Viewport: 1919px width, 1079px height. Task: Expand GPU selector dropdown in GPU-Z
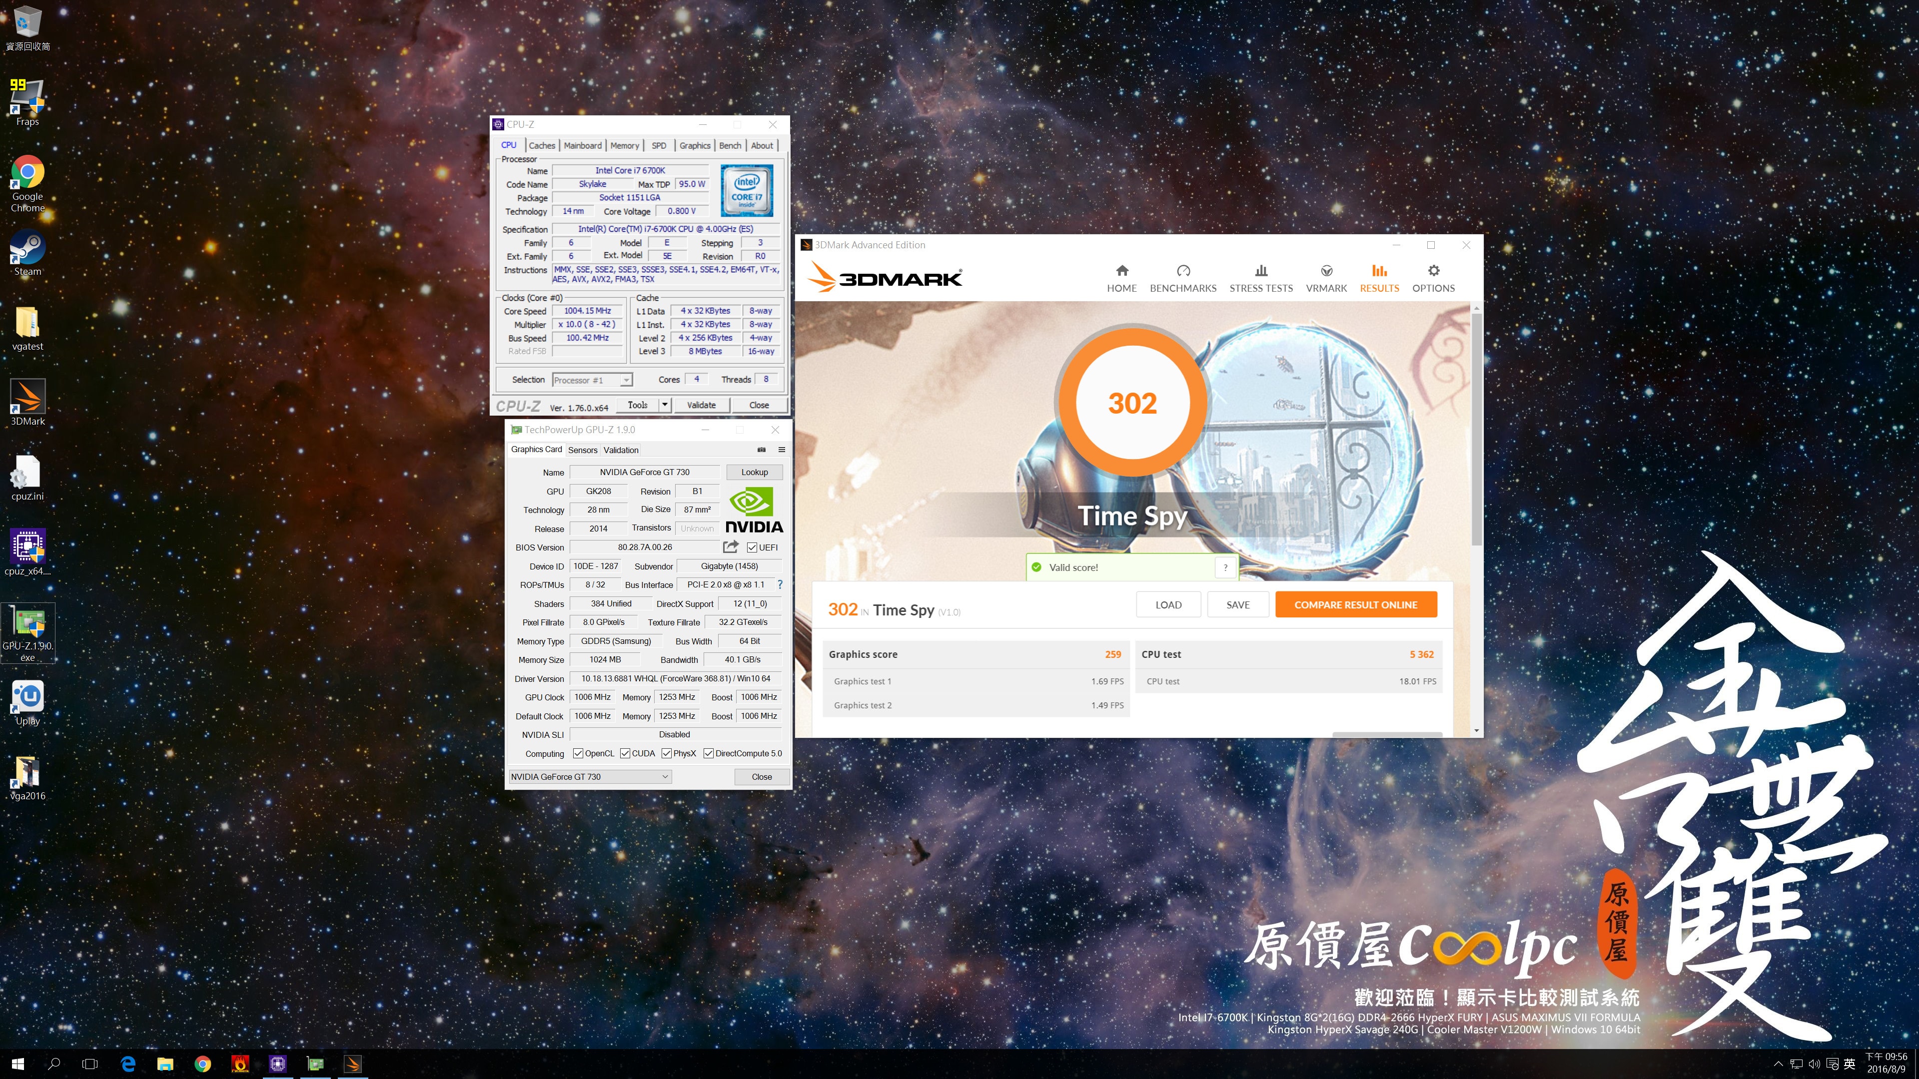click(665, 777)
